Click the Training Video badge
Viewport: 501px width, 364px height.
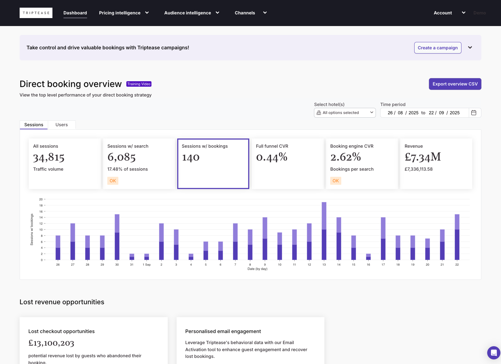coord(139,84)
